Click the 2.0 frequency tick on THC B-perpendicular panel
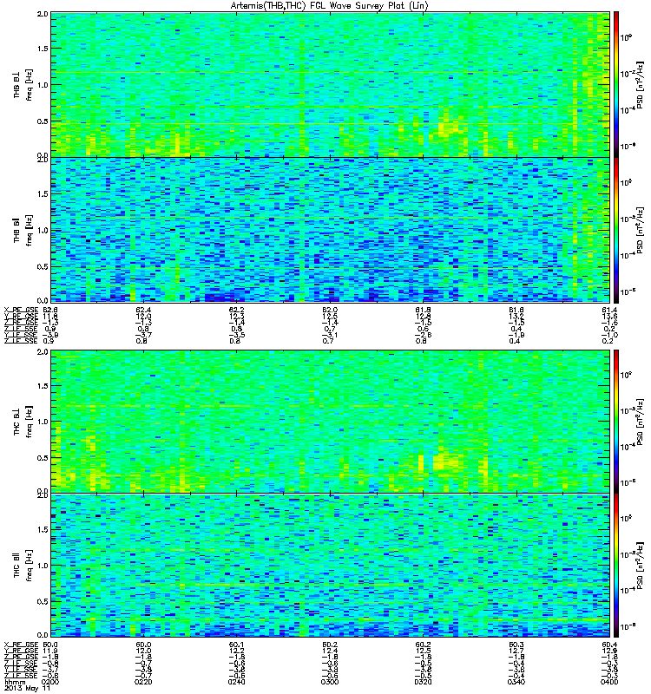Image resolution: width=651 pixels, height=694 pixels. click(43, 352)
